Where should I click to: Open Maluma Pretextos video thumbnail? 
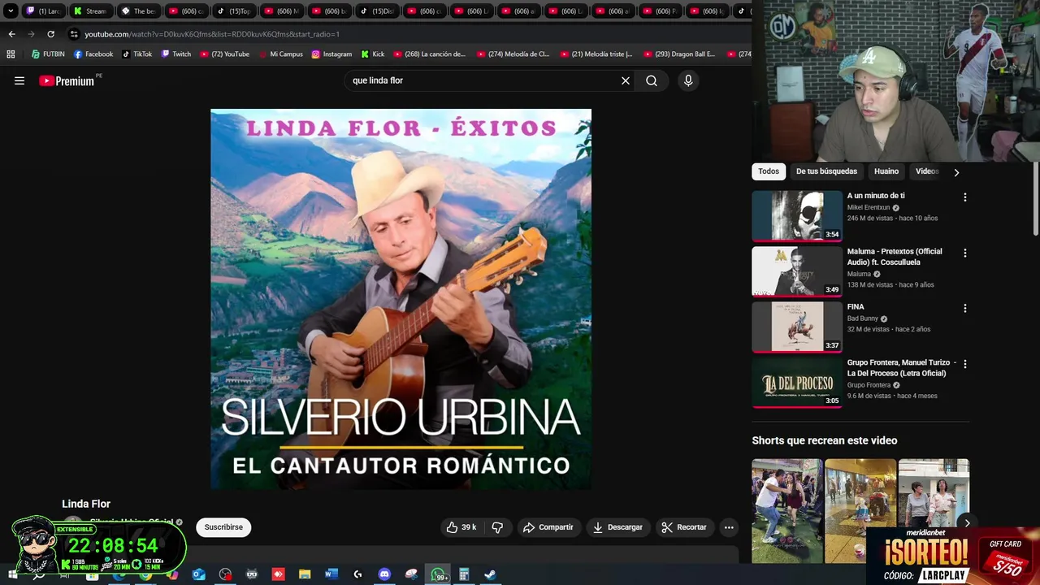797,271
